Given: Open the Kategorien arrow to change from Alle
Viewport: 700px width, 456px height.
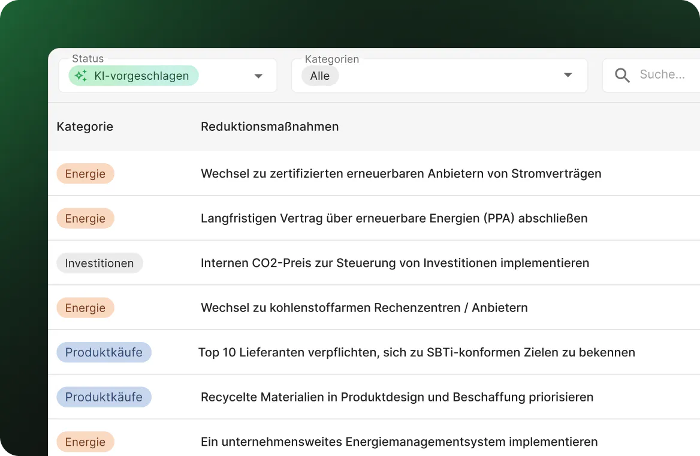Looking at the screenshot, I should click(x=567, y=76).
